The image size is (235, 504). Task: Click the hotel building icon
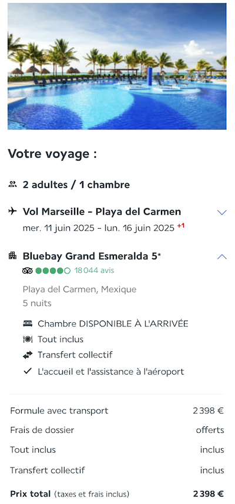click(12, 256)
